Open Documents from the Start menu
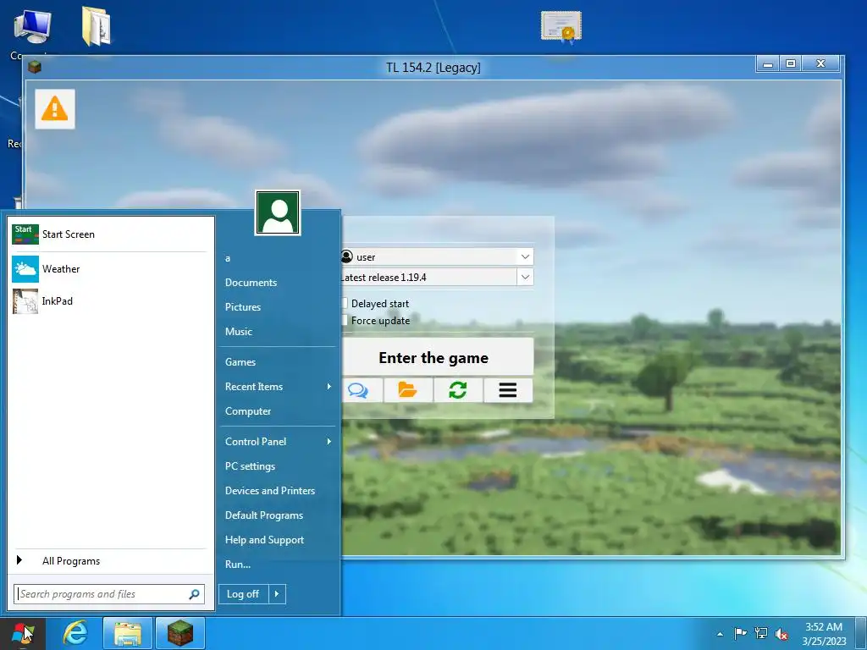This screenshot has height=650, width=867. point(251,283)
